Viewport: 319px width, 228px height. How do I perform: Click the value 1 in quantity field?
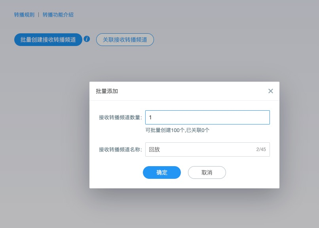pyautogui.click(x=150, y=117)
